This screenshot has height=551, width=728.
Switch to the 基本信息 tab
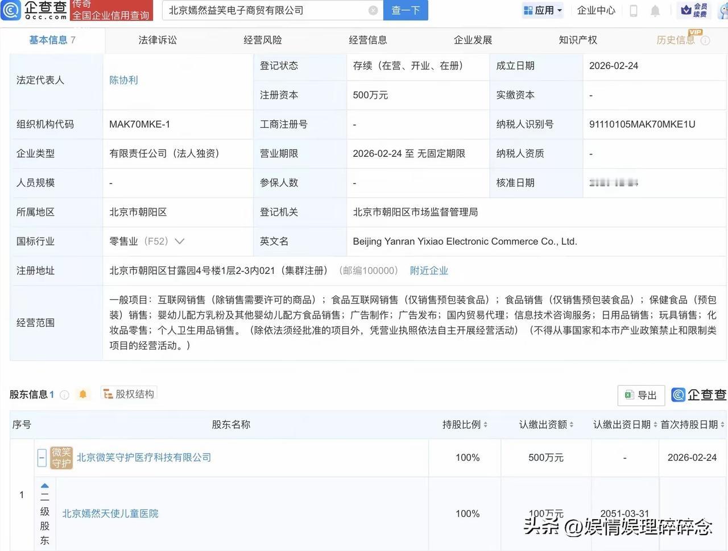click(x=52, y=40)
